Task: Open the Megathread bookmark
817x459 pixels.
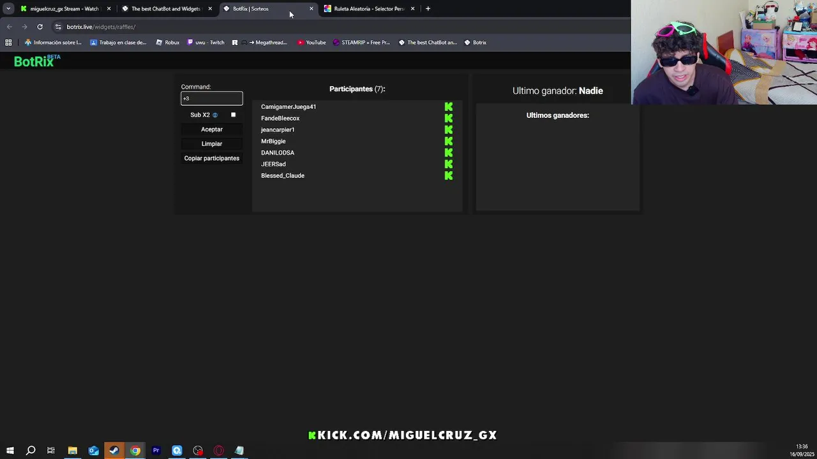Action: pyautogui.click(x=260, y=43)
